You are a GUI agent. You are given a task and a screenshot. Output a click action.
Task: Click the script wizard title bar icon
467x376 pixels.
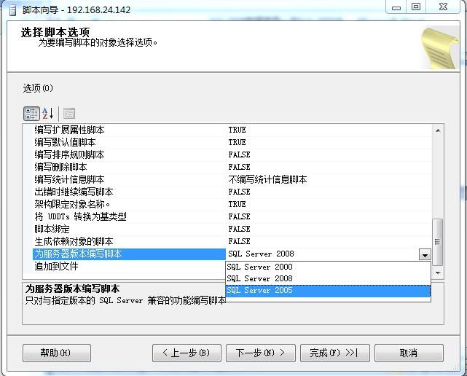point(12,10)
